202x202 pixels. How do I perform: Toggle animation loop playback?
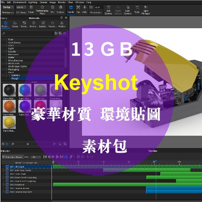pyautogui.click(x=66, y=157)
